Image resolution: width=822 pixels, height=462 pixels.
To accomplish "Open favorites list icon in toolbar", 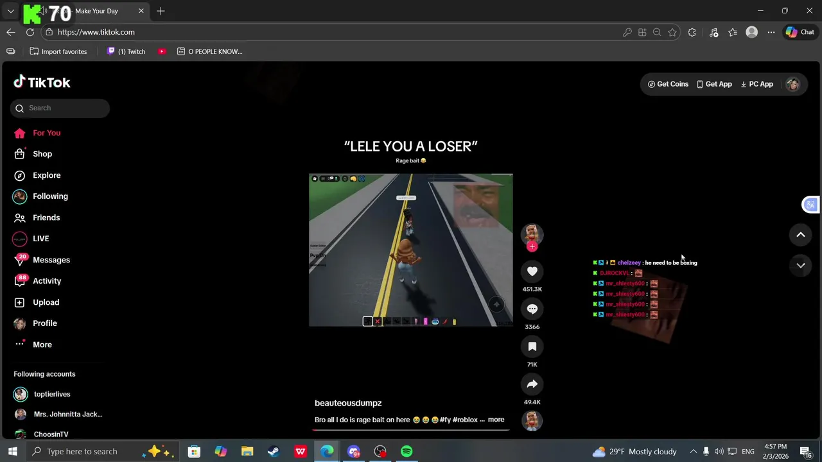I will click(733, 32).
